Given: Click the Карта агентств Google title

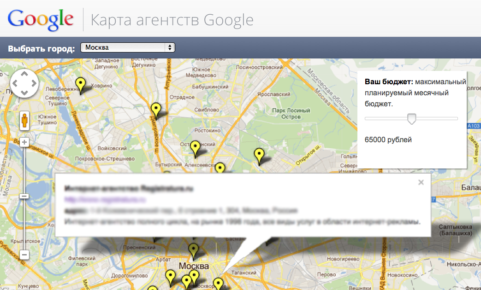Looking at the screenshot, I should click(172, 21).
